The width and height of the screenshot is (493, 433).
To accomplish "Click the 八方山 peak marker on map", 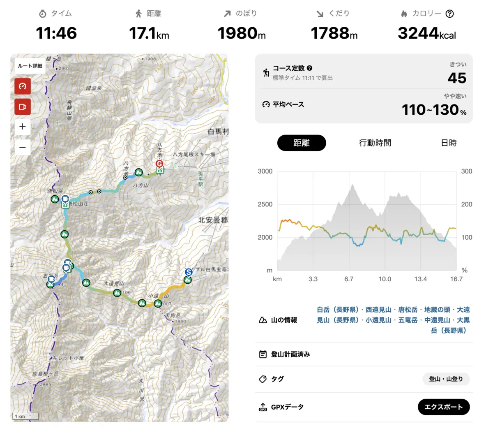I will tap(139, 172).
